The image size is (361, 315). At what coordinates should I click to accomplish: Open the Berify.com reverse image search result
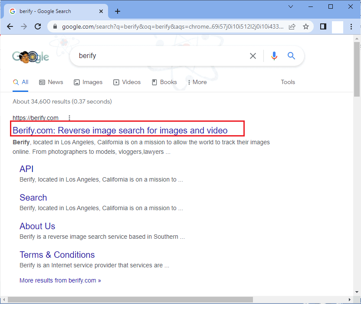click(120, 130)
